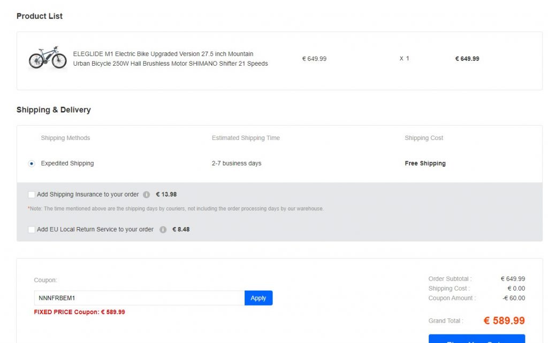
Task: Select the Expedited Shipping radio button
Action: (32, 163)
